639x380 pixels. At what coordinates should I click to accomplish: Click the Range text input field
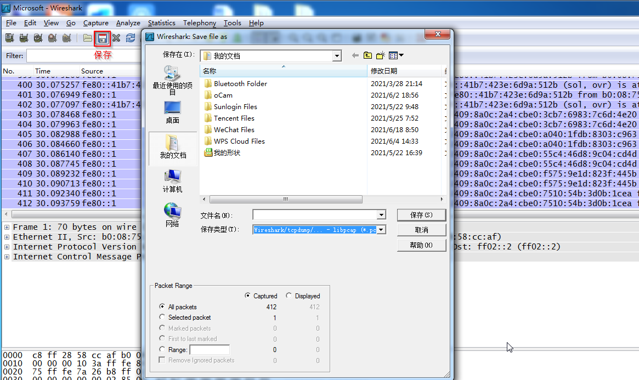(210, 349)
